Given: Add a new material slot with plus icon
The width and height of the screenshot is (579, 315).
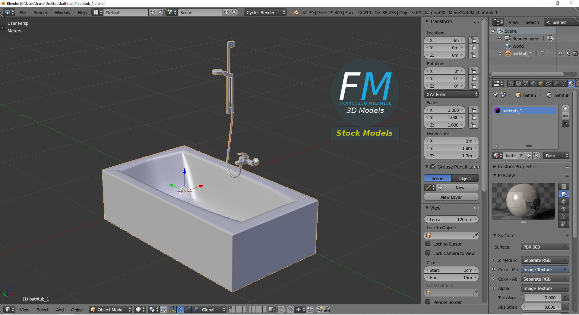Looking at the screenshot, I should click(565, 109).
